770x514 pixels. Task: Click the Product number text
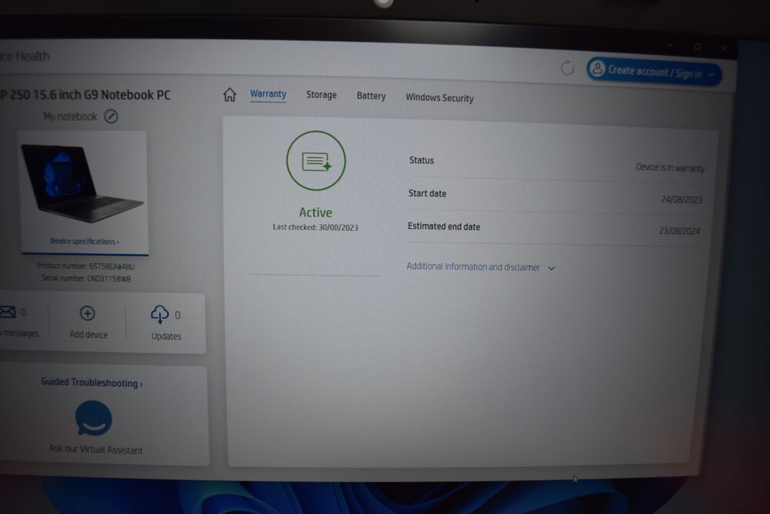[x=85, y=267]
